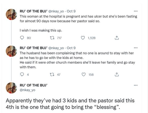
Task: Open more options menu on second tweet
Action: pyautogui.click(x=136, y=48)
